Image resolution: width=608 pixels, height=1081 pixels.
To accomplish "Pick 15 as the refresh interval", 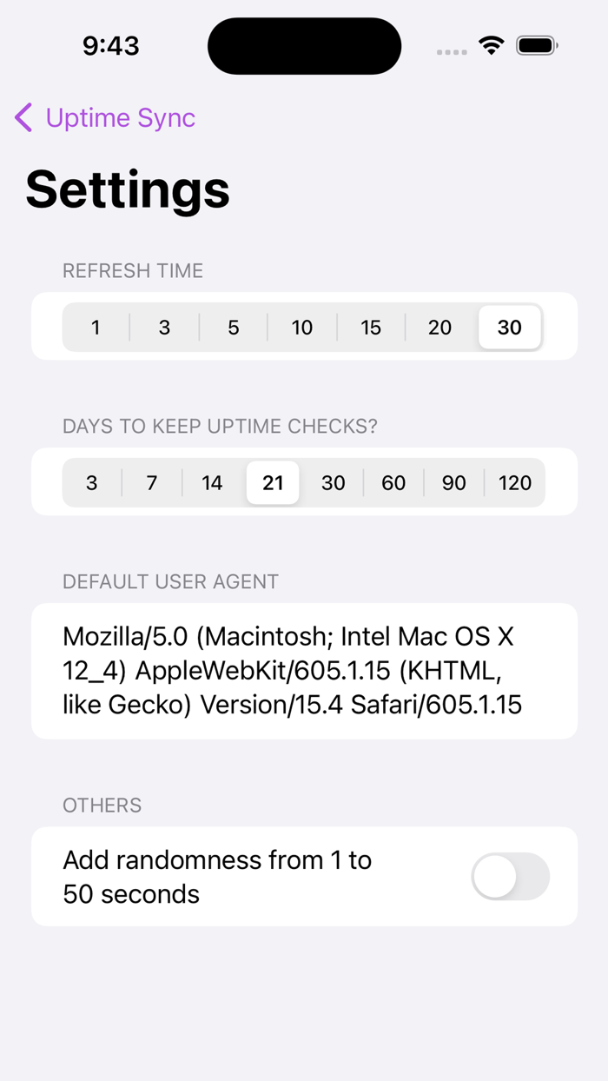I will (371, 328).
